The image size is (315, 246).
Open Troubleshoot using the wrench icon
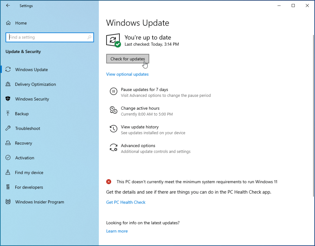[8, 128]
